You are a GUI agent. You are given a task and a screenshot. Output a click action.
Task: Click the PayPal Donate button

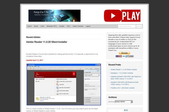124,53
